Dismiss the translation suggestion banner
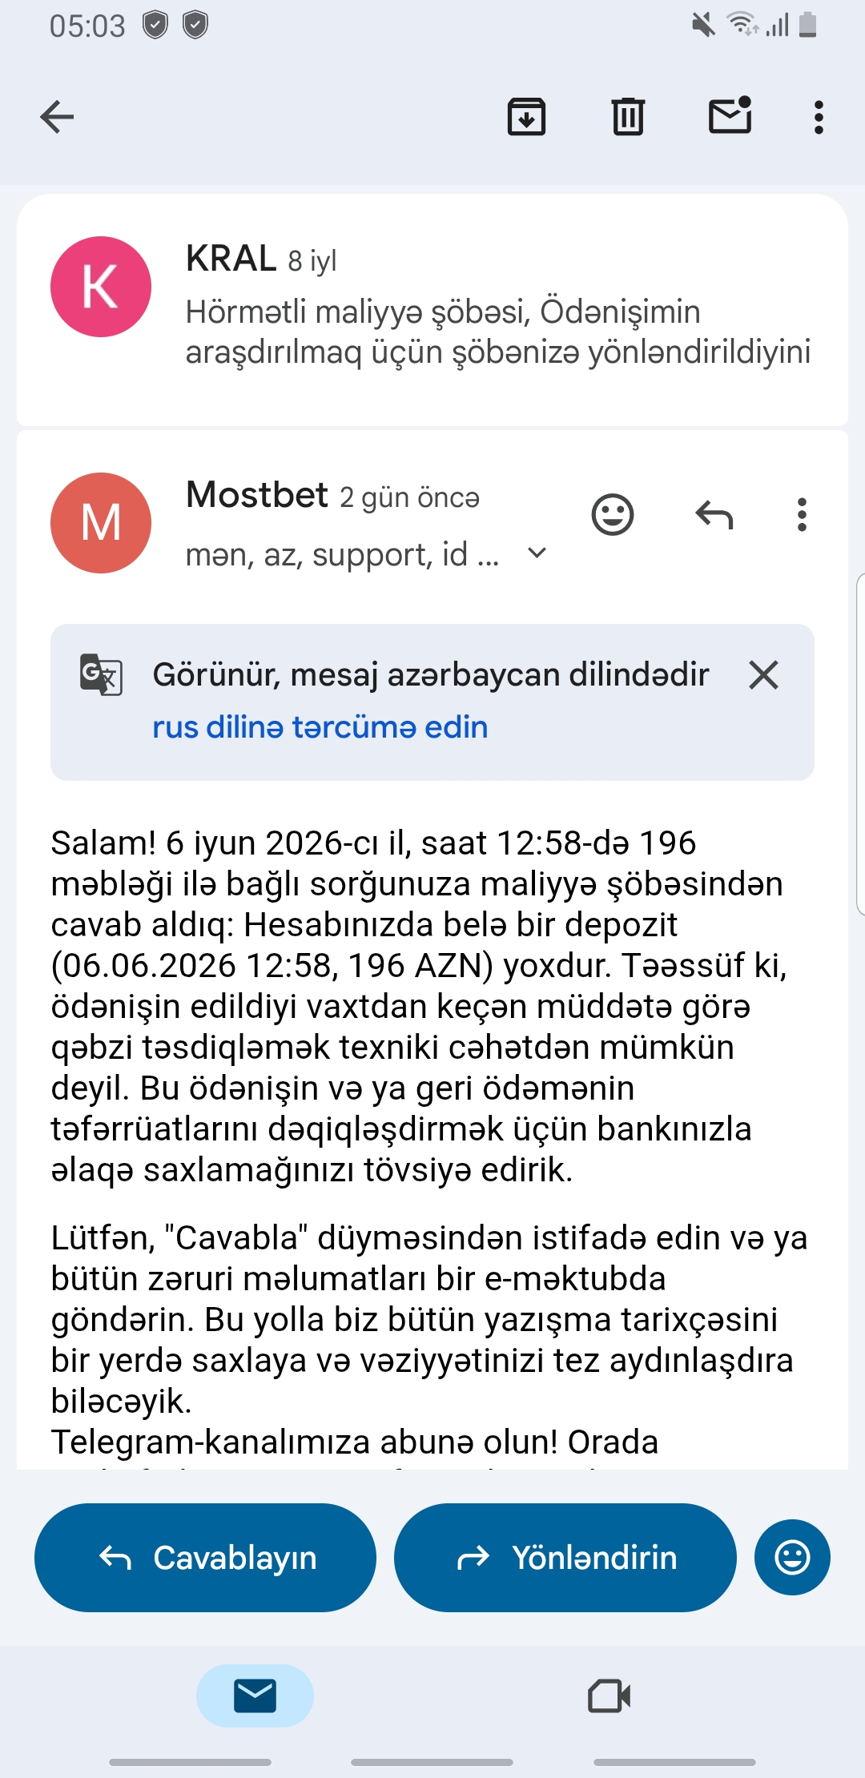The width and height of the screenshot is (865, 1778). click(763, 674)
